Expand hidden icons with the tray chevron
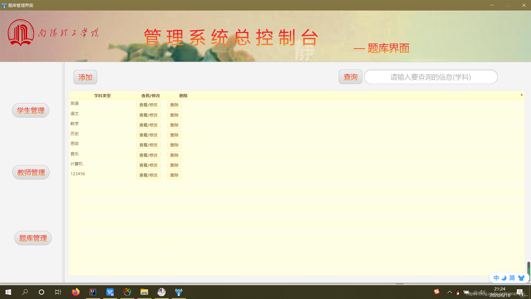The image size is (531, 299). (450, 292)
